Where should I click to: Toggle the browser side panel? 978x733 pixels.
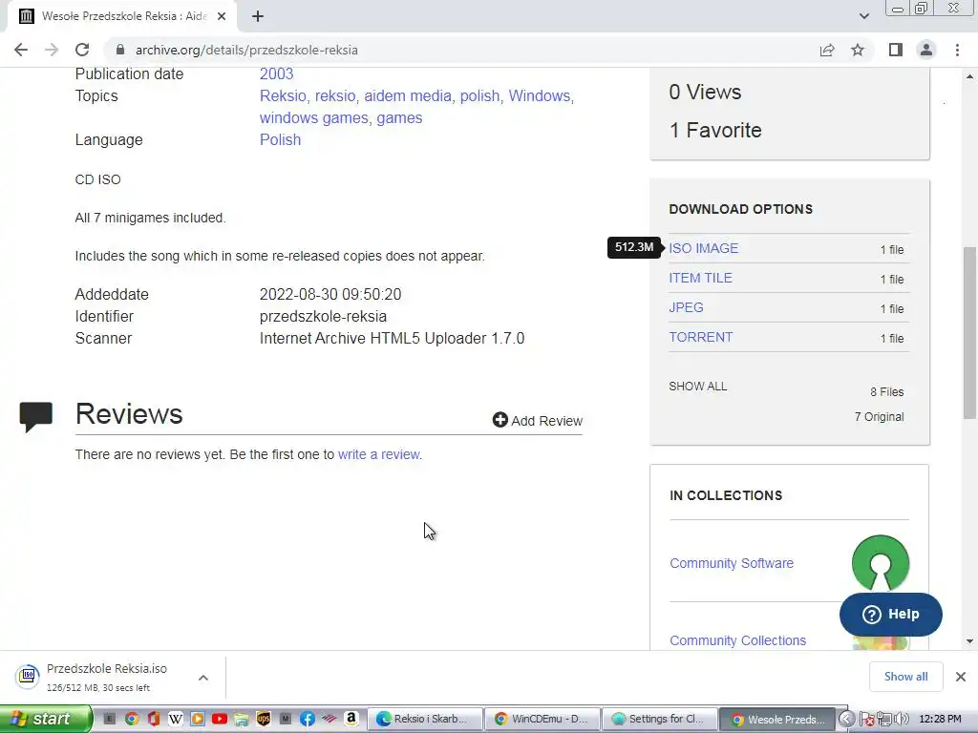(x=896, y=50)
